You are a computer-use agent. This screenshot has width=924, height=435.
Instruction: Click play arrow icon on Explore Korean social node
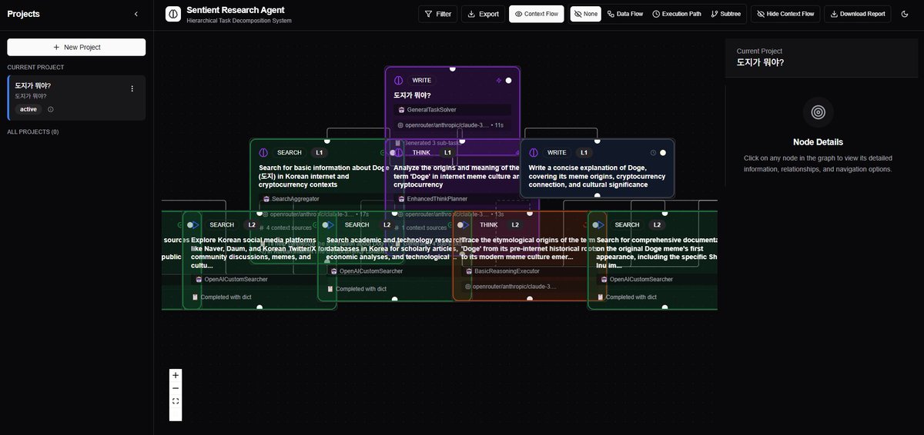coord(195,224)
